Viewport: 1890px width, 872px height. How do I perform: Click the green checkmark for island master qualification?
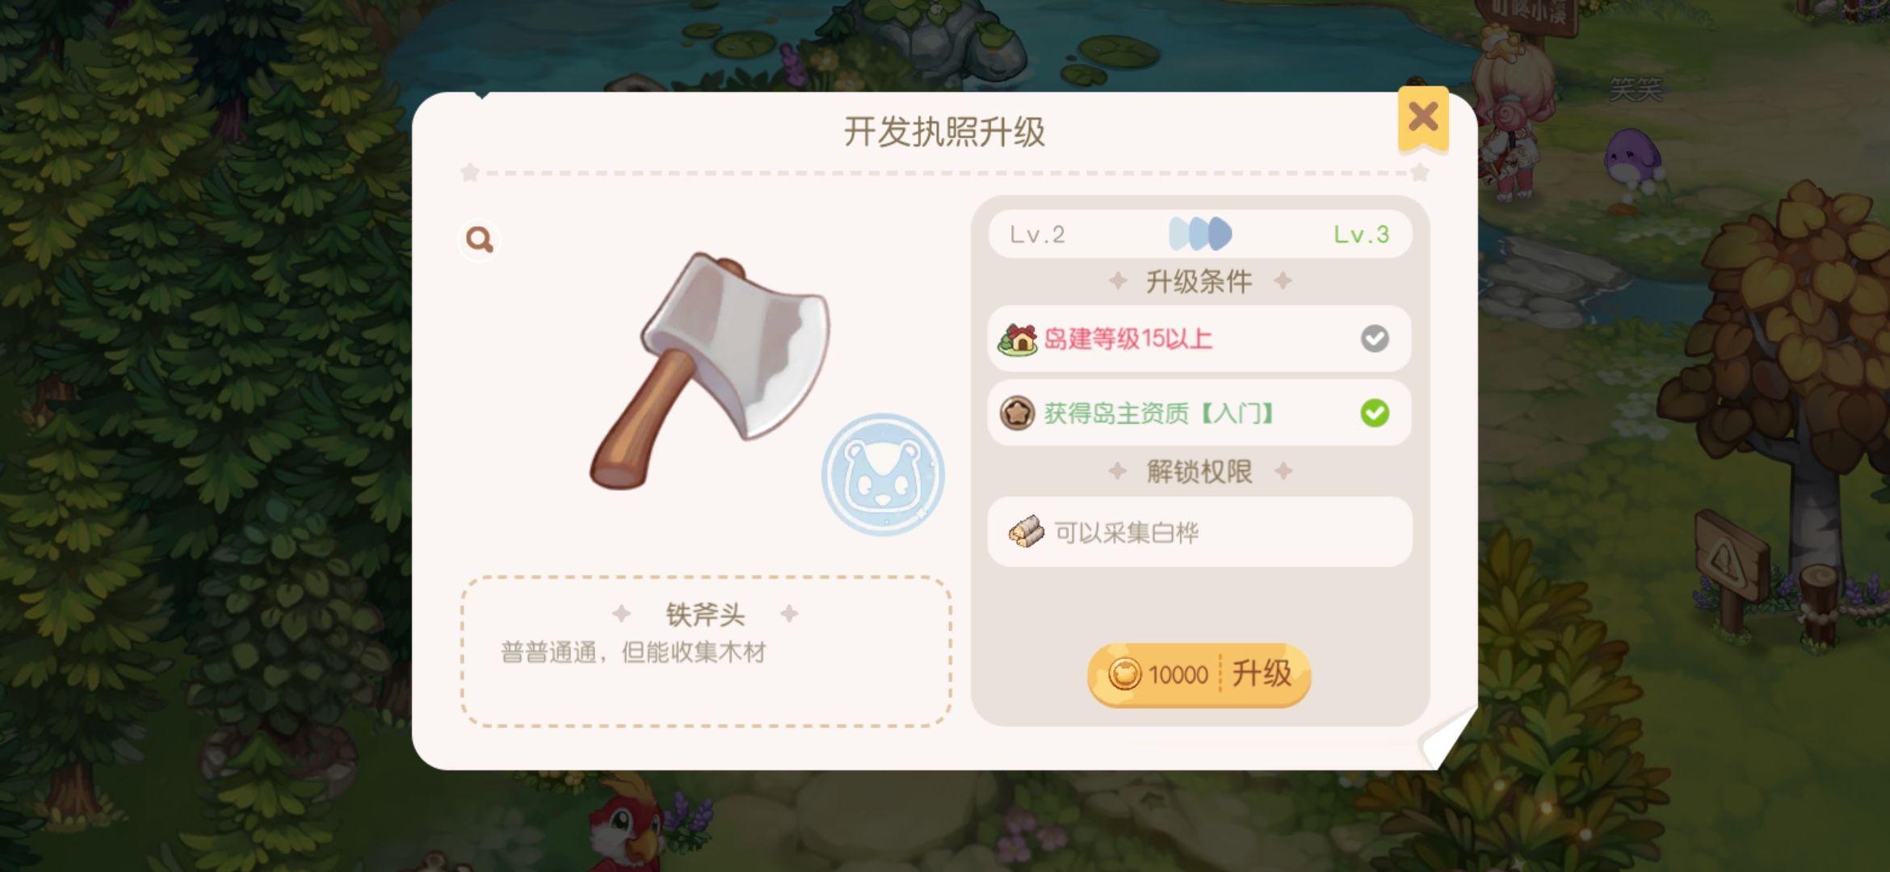point(1375,413)
